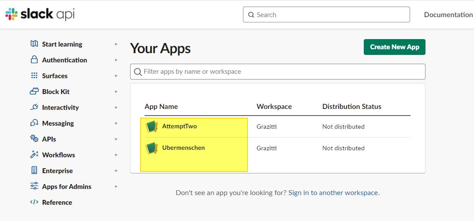Screen dimensions: 474x221
Task: Expand the Interactivity section arrow
Action: click(116, 107)
